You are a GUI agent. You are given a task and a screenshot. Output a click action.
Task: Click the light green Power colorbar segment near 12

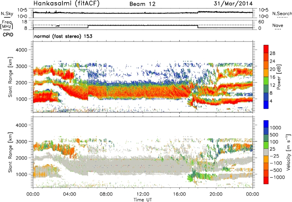266,81
